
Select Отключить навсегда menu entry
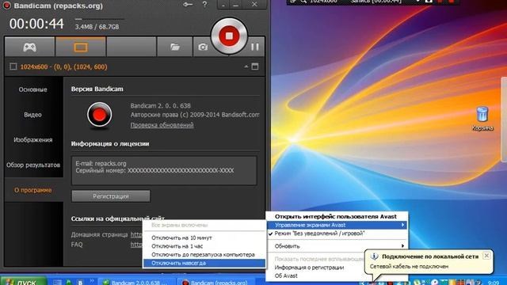pos(204,263)
